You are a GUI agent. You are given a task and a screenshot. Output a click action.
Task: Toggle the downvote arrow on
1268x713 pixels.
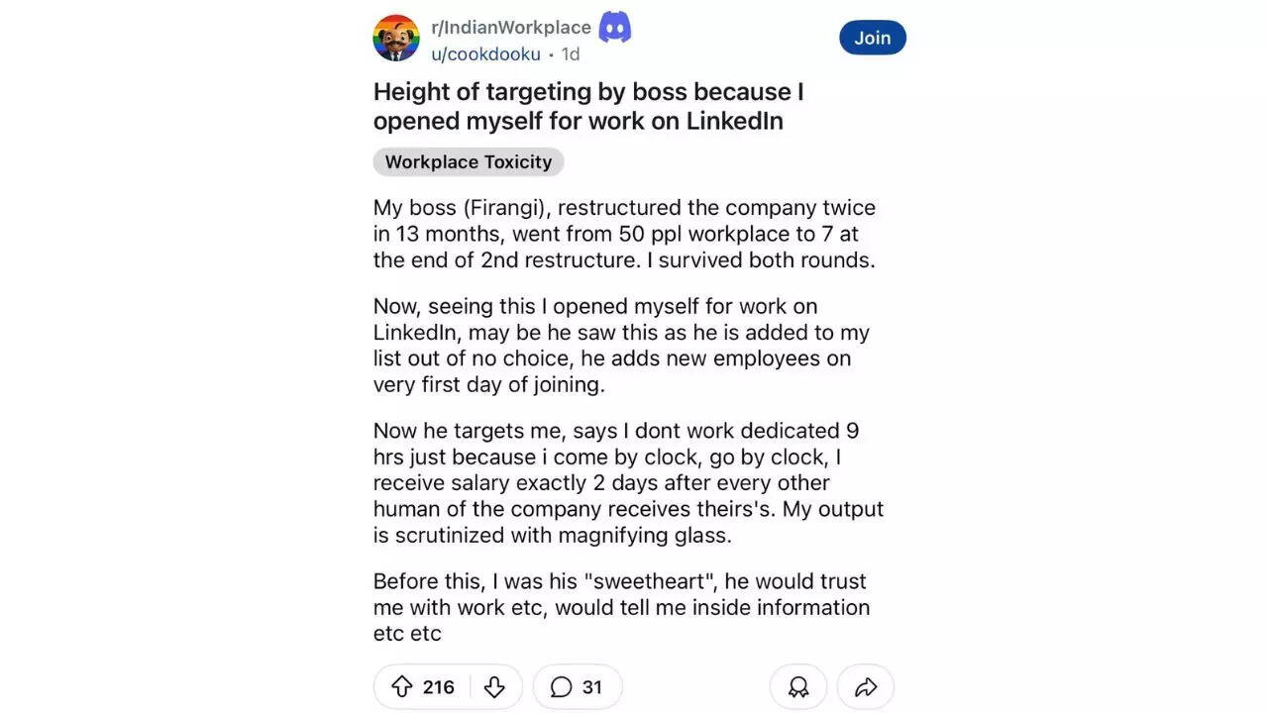tap(494, 686)
